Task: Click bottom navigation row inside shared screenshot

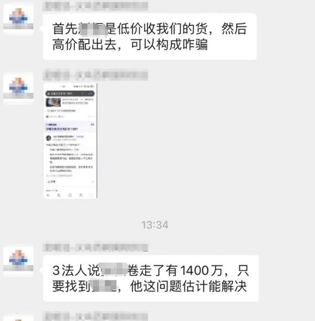Action: click(x=70, y=195)
